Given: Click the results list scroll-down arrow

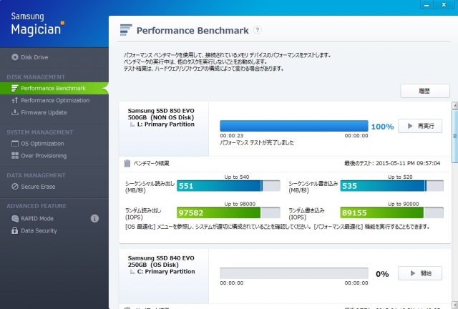Looking at the screenshot, I should pyautogui.click(x=455, y=305).
